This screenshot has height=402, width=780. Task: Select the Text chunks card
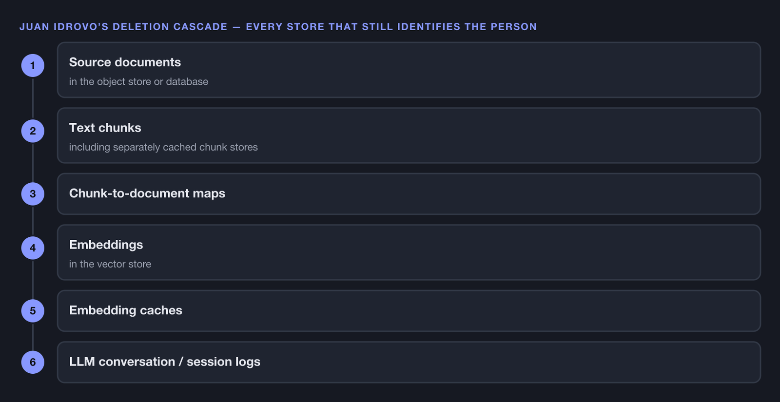pos(409,135)
